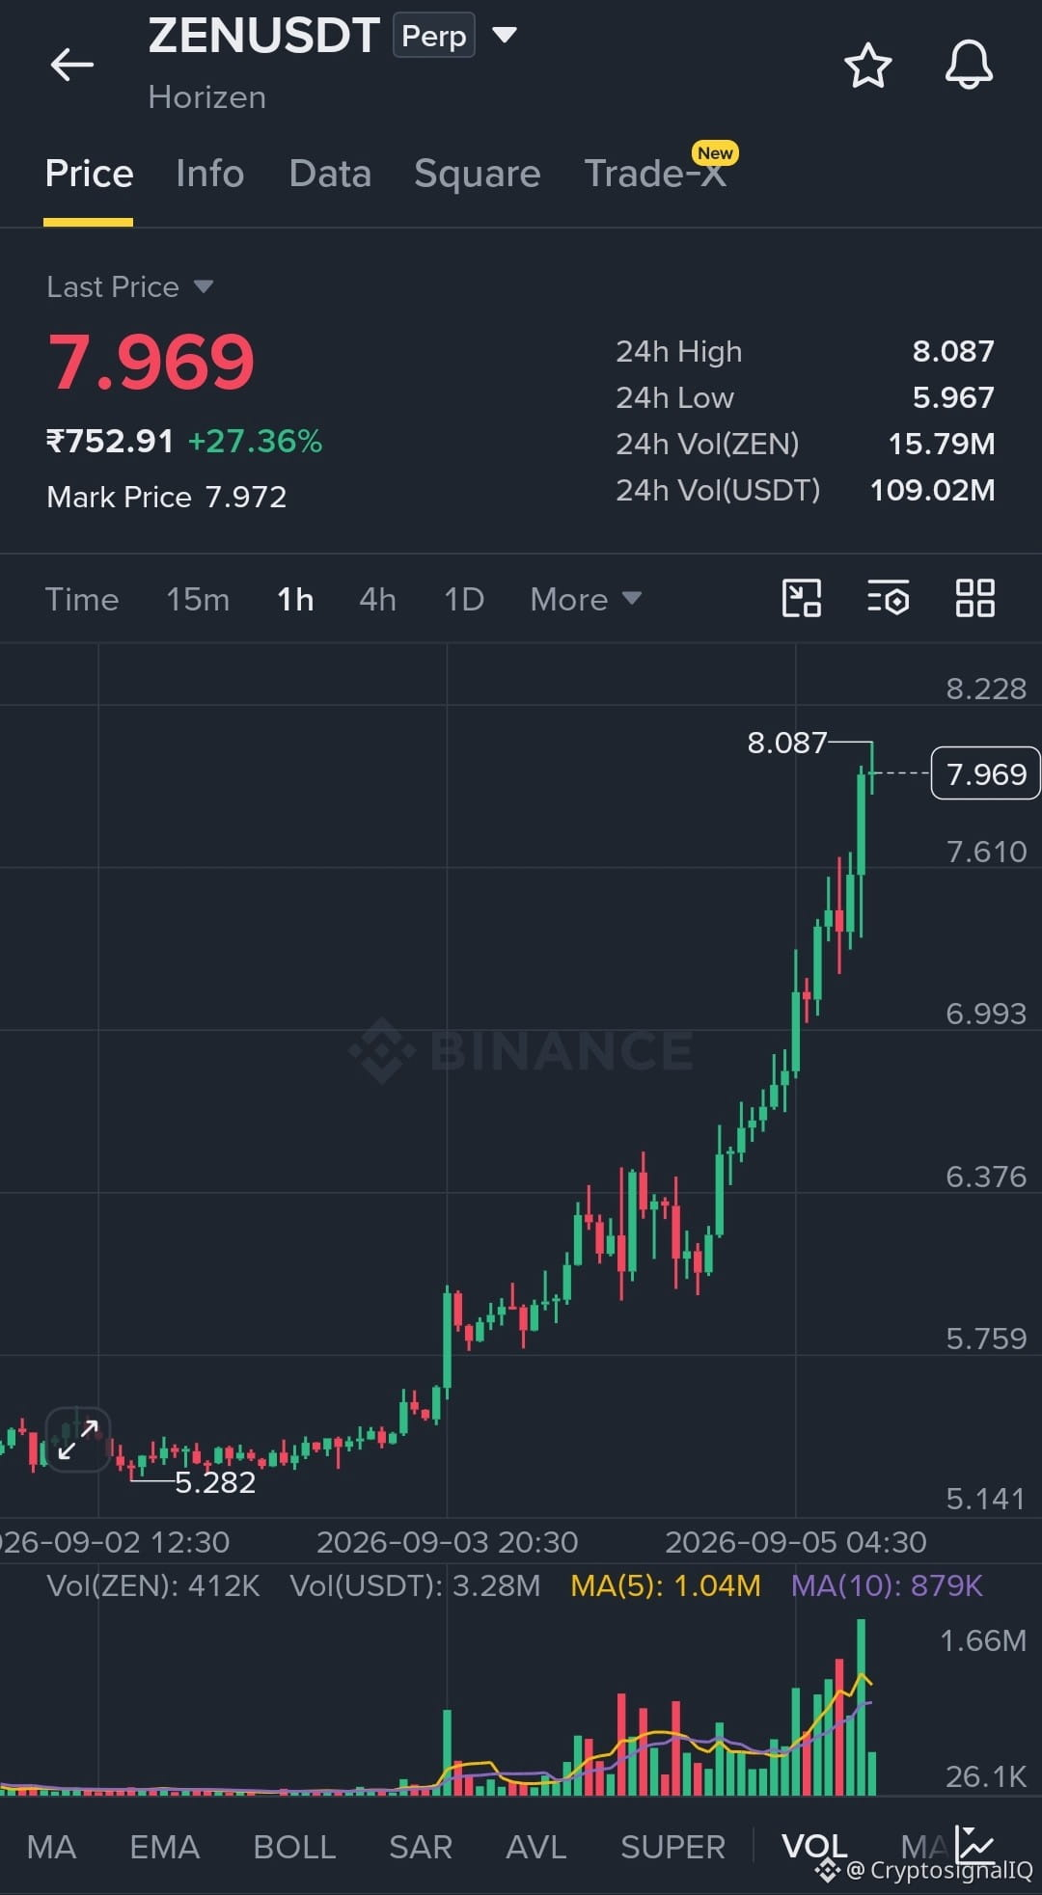Select the 15m timeframe
Screen dimensions: 1042x1895
pos(198,599)
